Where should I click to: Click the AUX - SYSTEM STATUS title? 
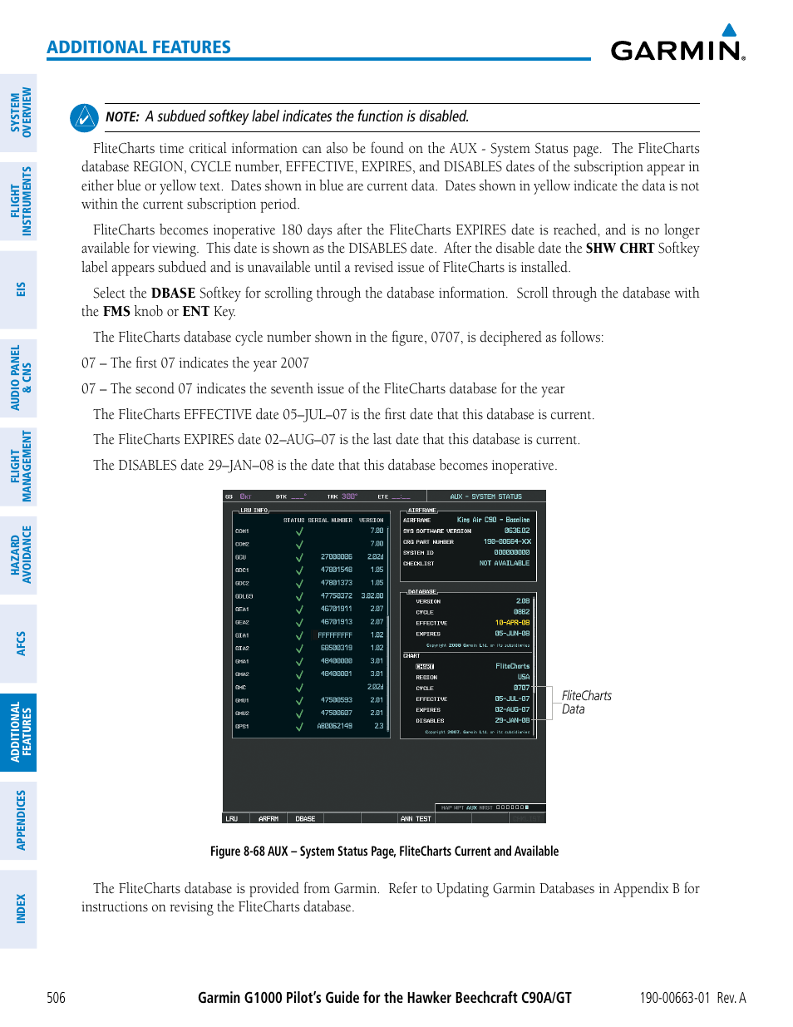pyautogui.click(x=486, y=496)
